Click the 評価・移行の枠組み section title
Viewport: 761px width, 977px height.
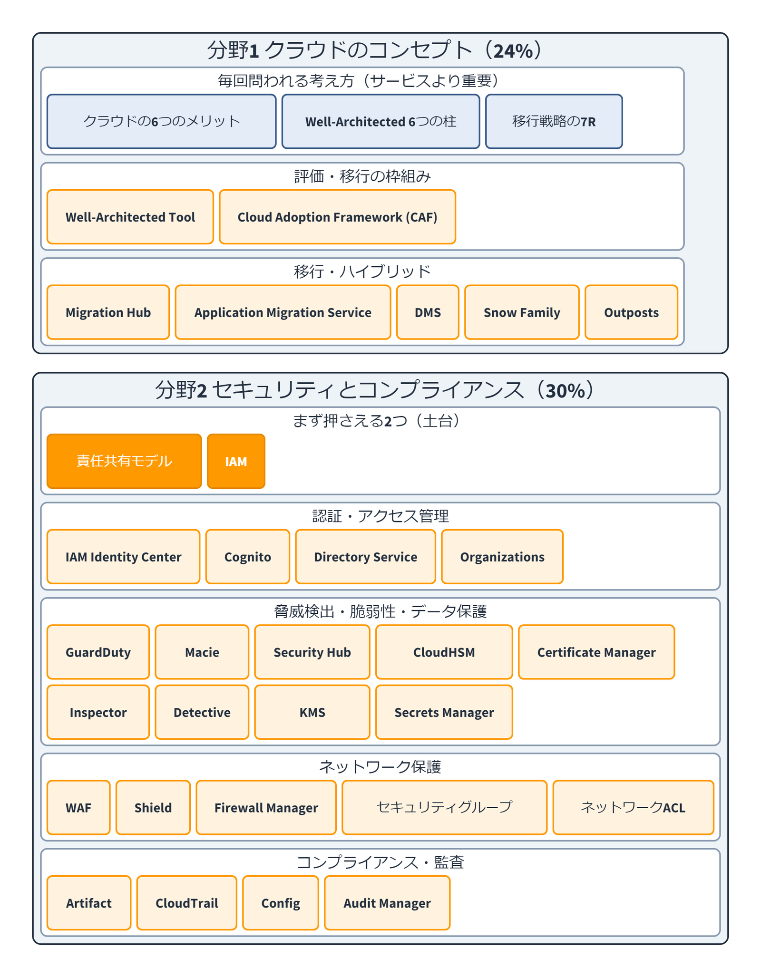click(362, 176)
